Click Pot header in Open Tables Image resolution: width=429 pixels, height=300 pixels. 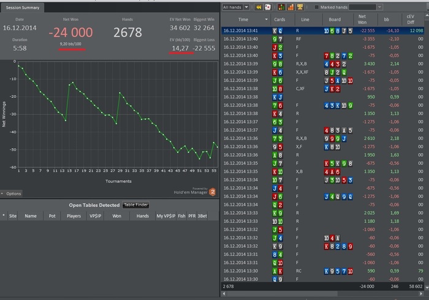52,216
